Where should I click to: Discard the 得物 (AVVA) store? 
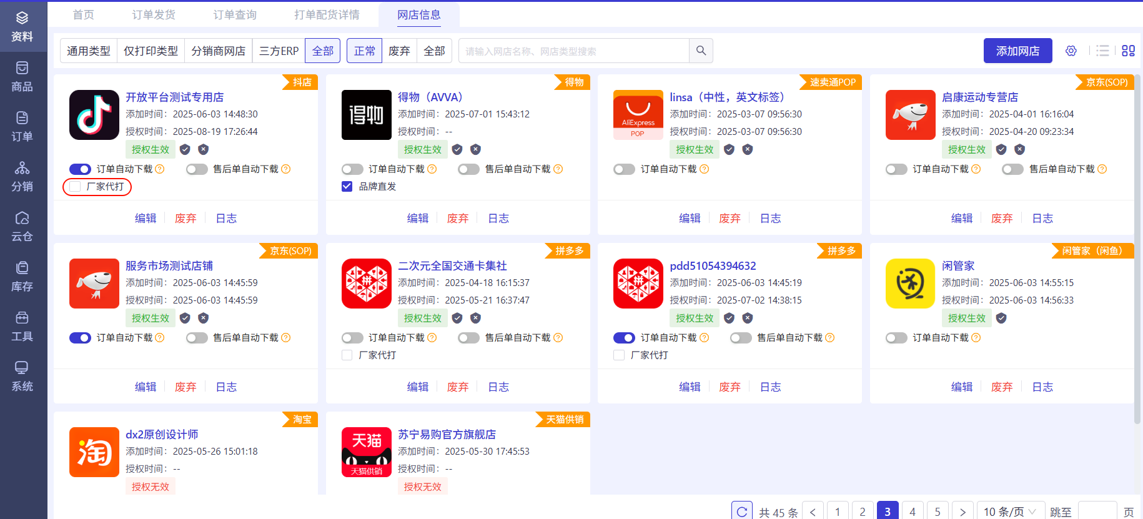pyautogui.click(x=458, y=218)
